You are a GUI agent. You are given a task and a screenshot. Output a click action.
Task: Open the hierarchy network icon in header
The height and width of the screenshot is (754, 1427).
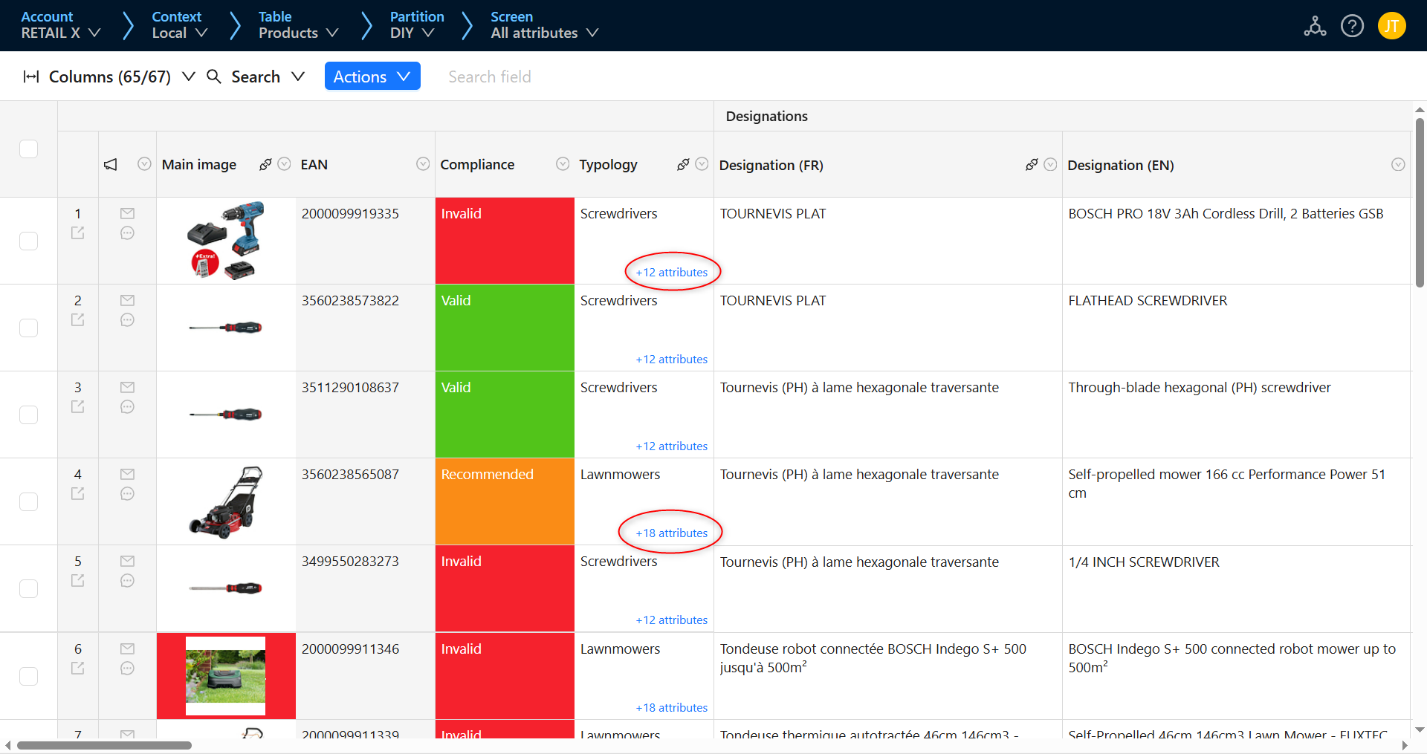pos(1315,26)
